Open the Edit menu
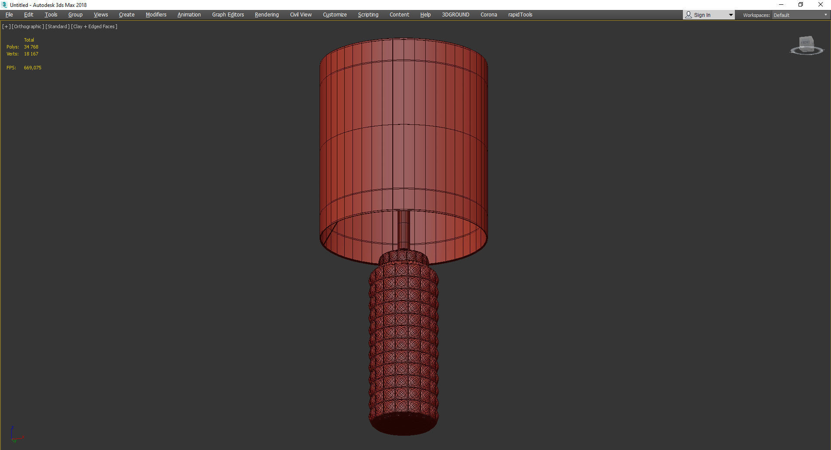Image resolution: width=831 pixels, height=450 pixels. tap(29, 15)
